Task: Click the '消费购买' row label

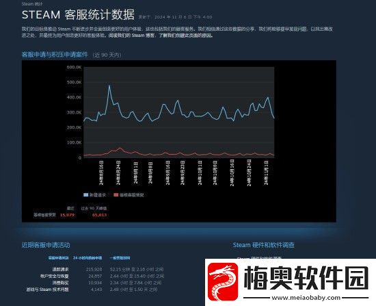Action: (x=61, y=283)
